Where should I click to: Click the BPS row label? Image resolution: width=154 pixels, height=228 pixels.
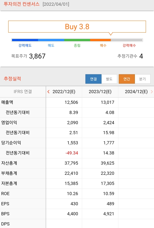tap(5, 214)
